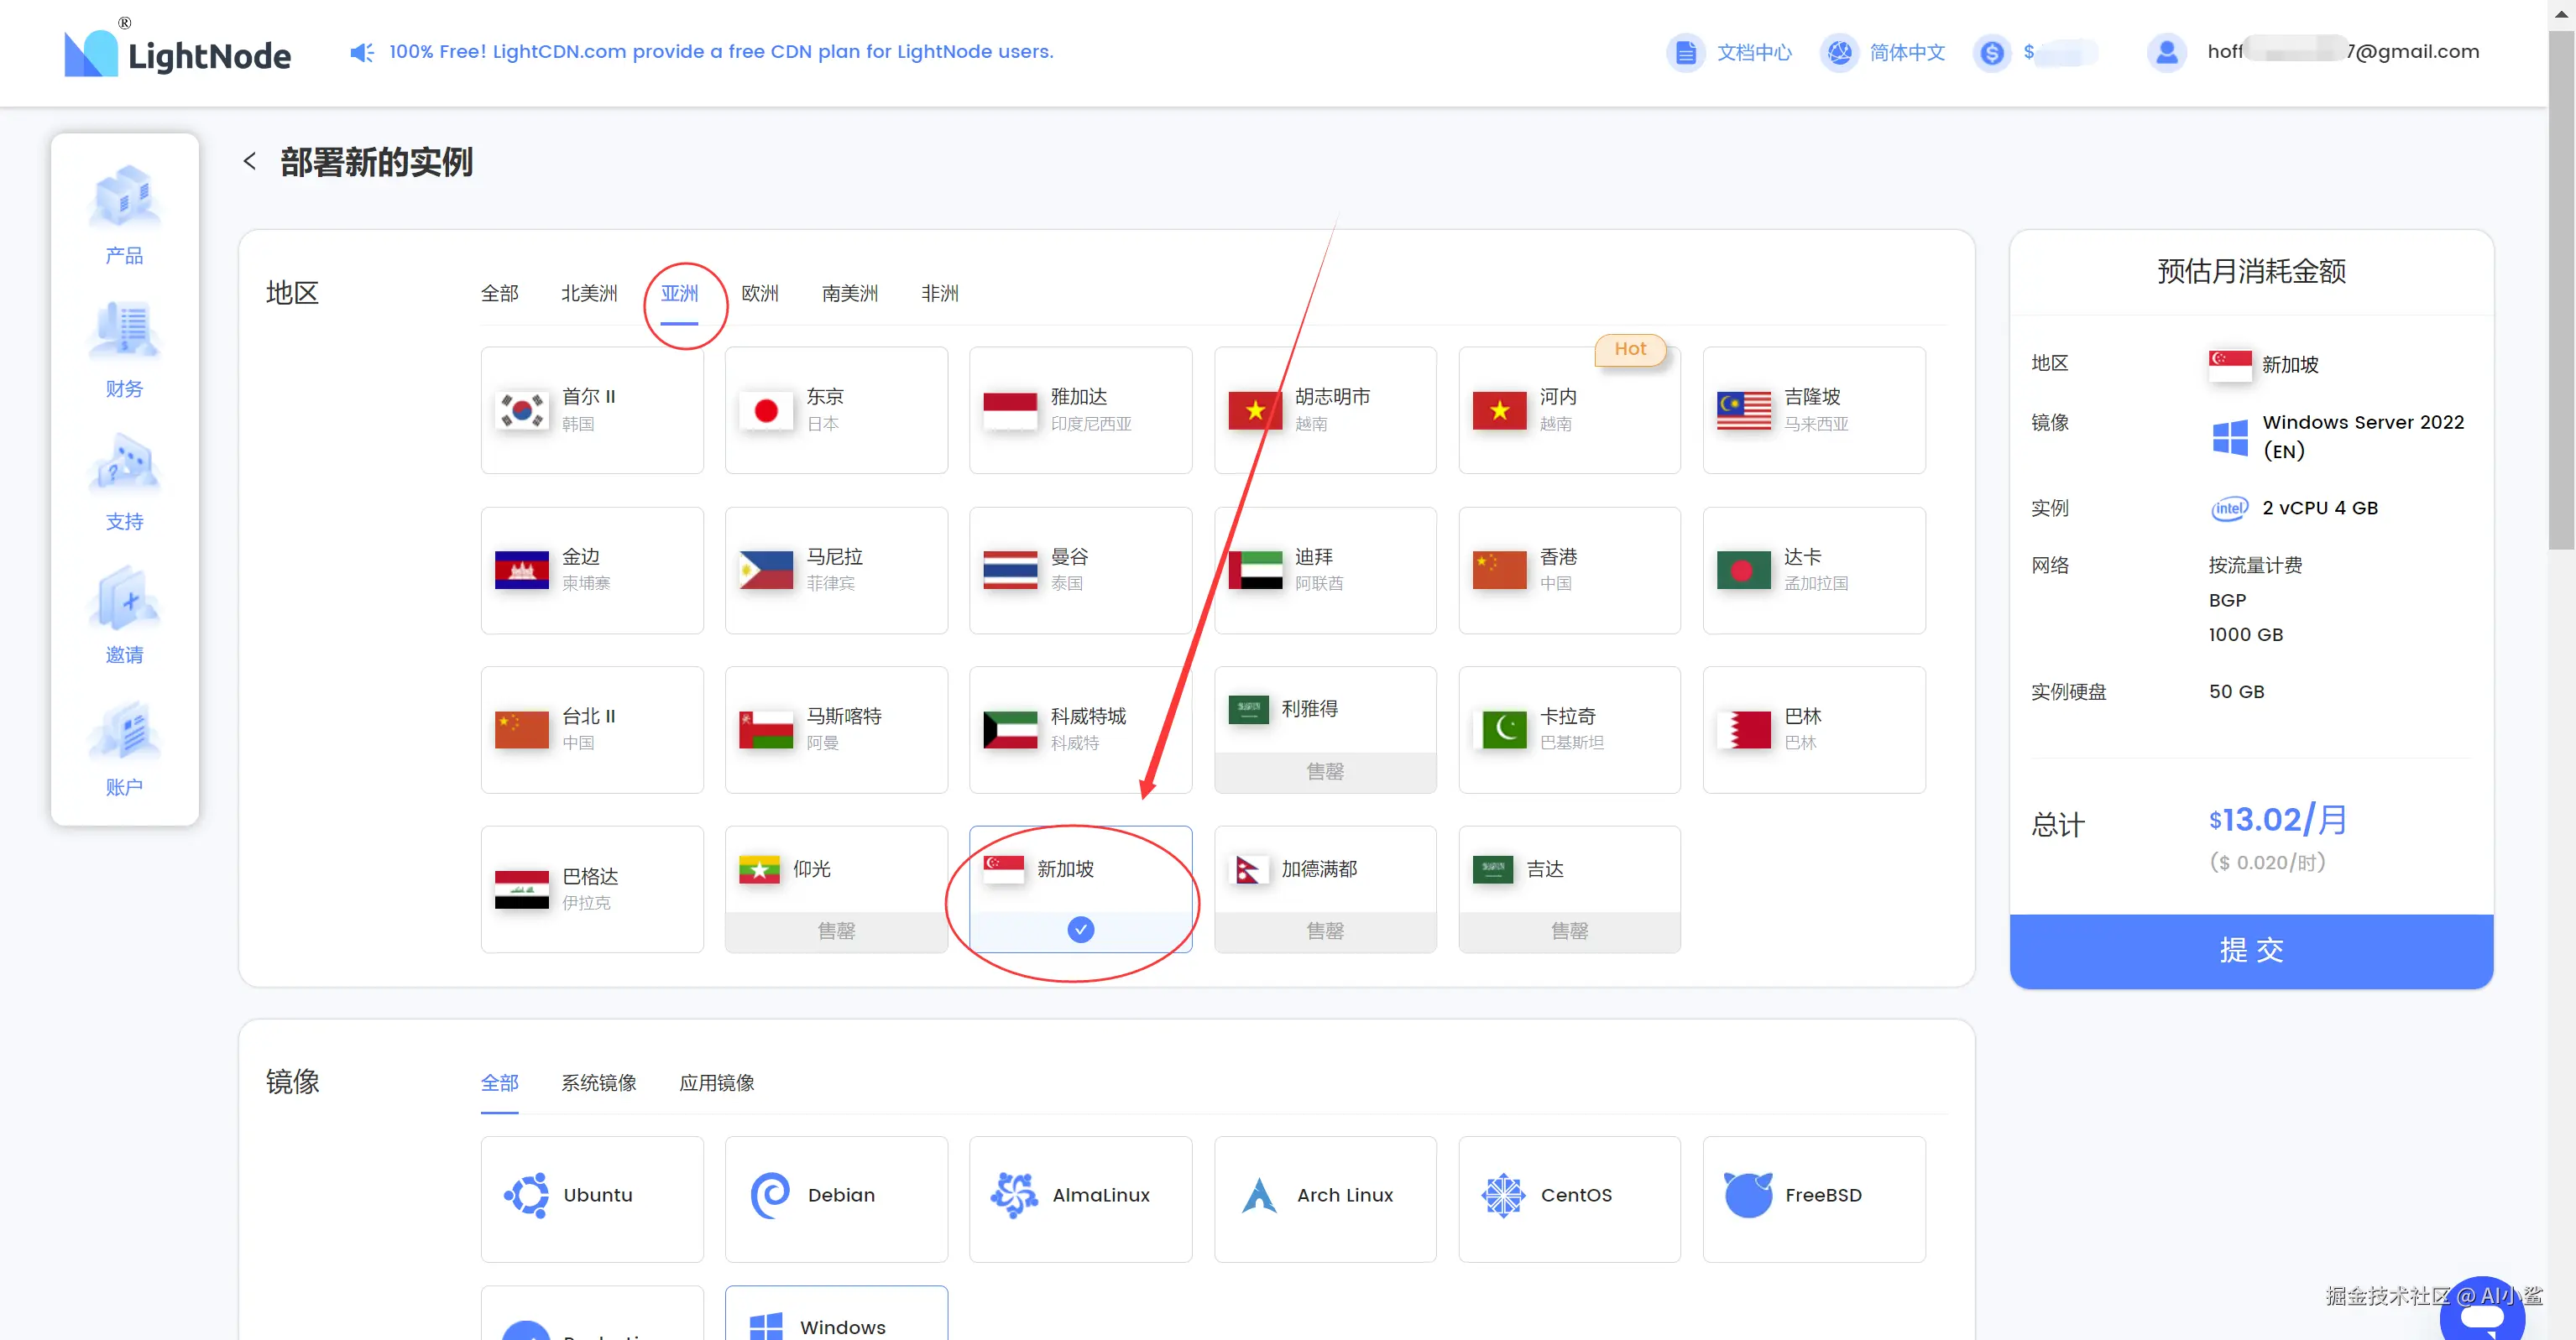Click the balance dollar coin icon
This screenshot has width=2576, height=1340.
(1991, 52)
